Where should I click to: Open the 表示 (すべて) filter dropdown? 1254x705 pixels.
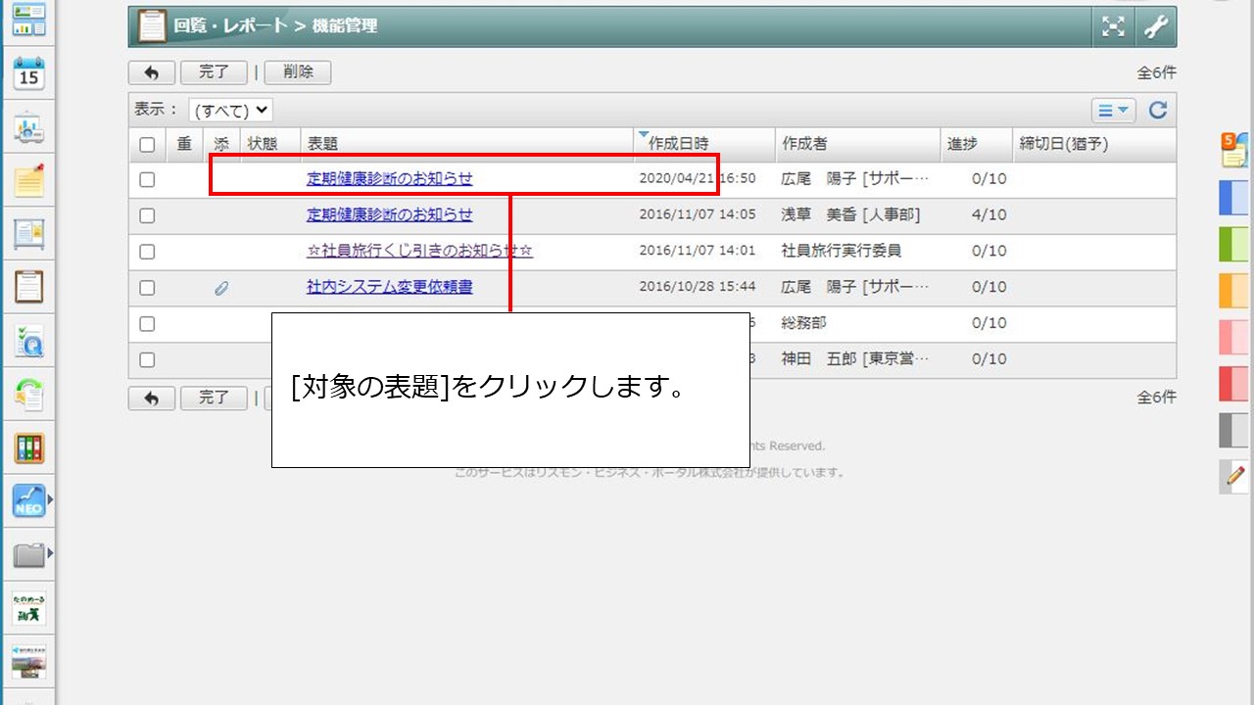click(231, 111)
